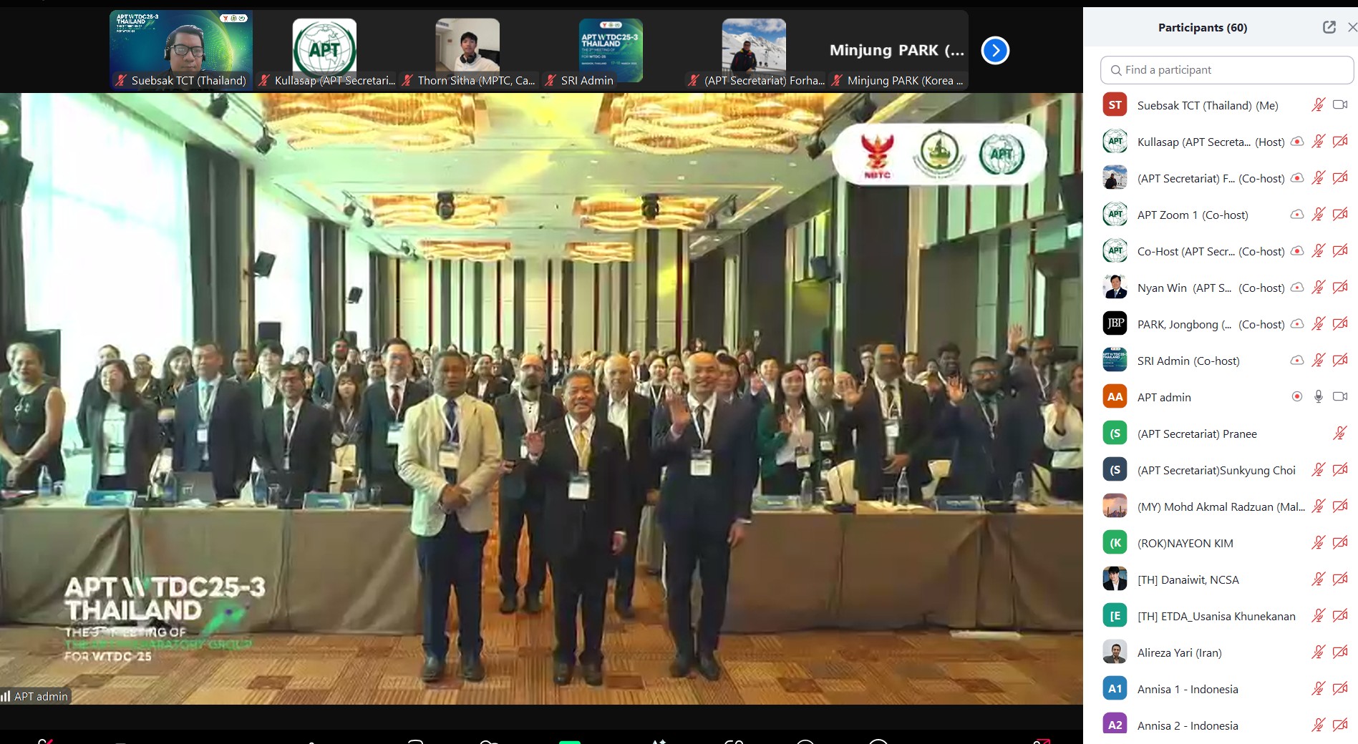Click cloud recording icon for SRI Admin (Co-host)
The image size is (1358, 744).
[1296, 361]
